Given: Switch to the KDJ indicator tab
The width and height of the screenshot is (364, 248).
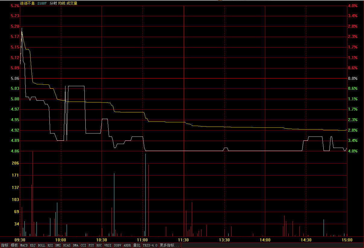Looking at the screenshot, I should tap(33, 246).
